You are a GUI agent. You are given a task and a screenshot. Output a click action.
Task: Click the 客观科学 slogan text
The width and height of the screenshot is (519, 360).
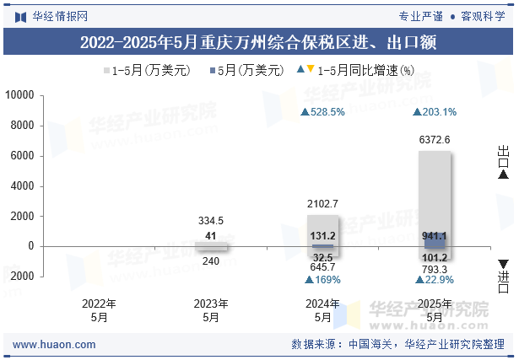point(483,16)
